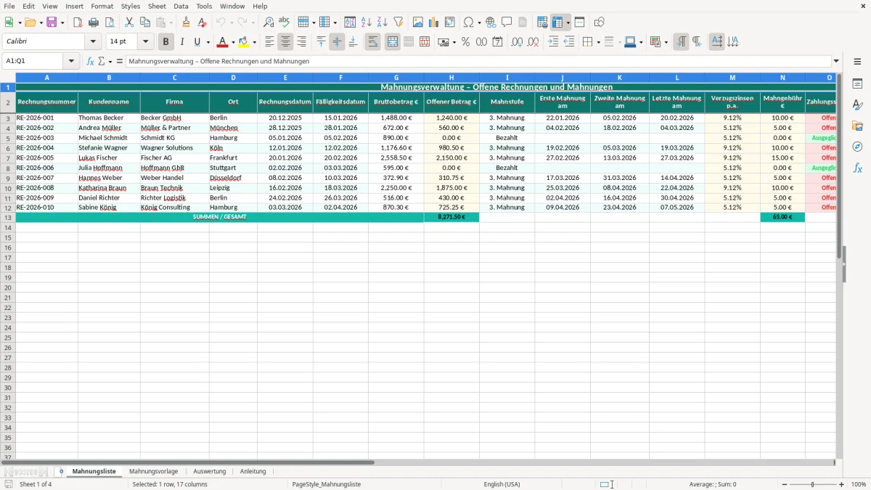Open the Format menu
The width and height of the screenshot is (871, 490).
tap(102, 6)
